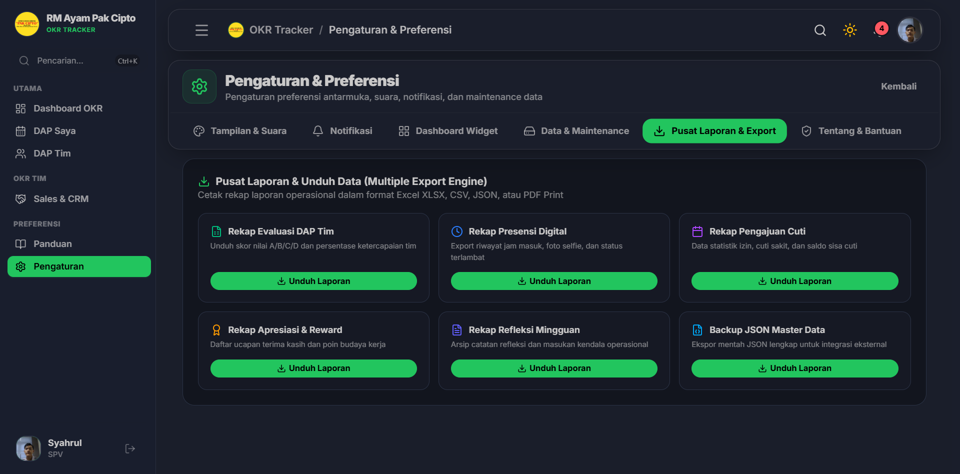Toggle light theme sun icon
This screenshot has width=960, height=474.
pyautogui.click(x=850, y=30)
